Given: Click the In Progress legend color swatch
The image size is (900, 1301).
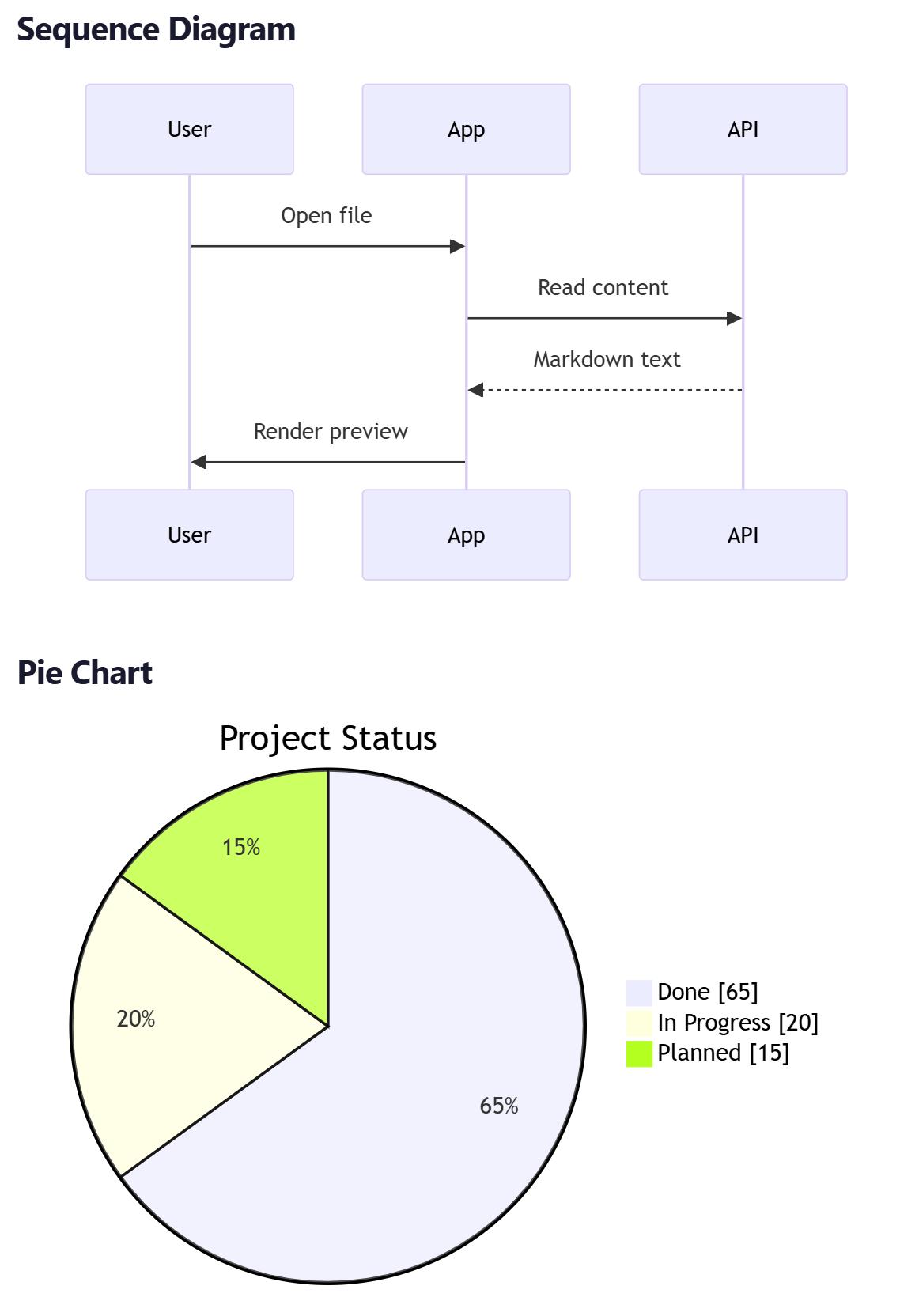Looking at the screenshot, I should pyautogui.click(x=639, y=1023).
